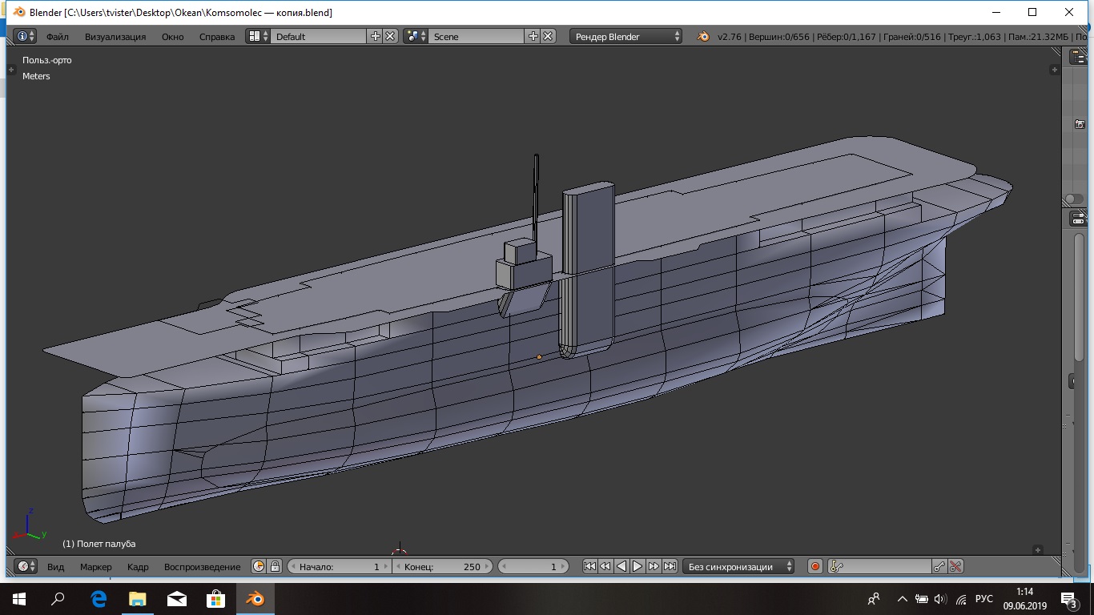The image size is (1094, 615).
Task: Play the animation forward
Action: pyautogui.click(x=637, y=566)
